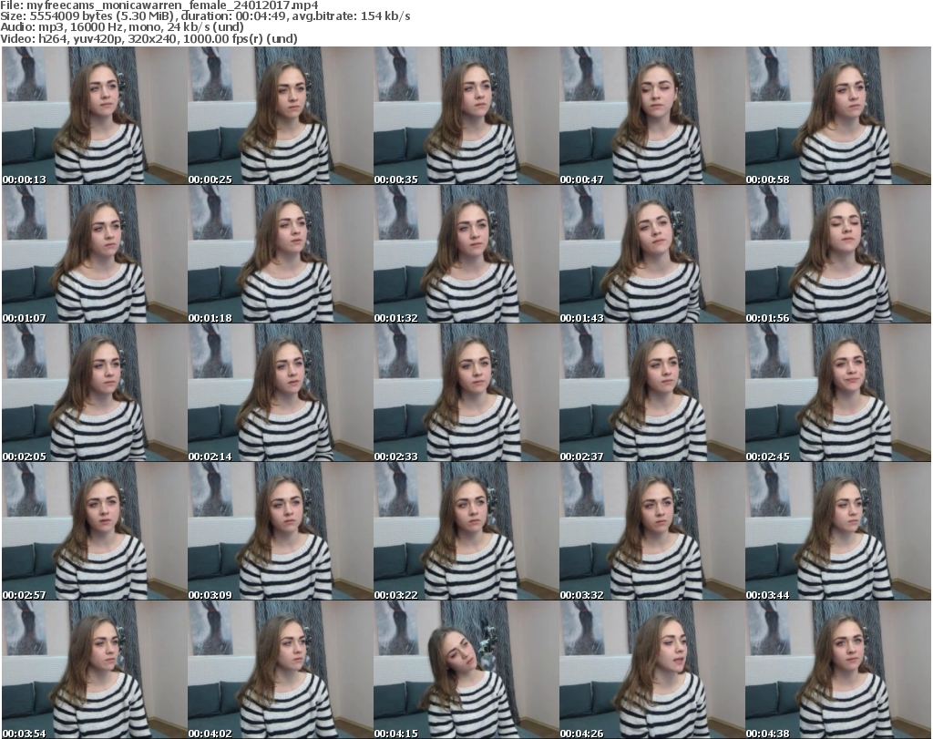
Task: Select the thumbnail stamped 00:00:58
Action: coord(838,116)
